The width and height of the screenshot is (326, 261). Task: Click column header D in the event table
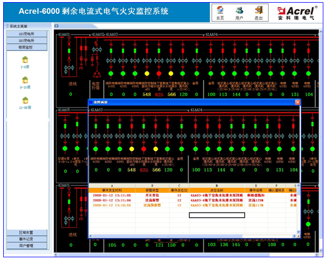point(217,185)
